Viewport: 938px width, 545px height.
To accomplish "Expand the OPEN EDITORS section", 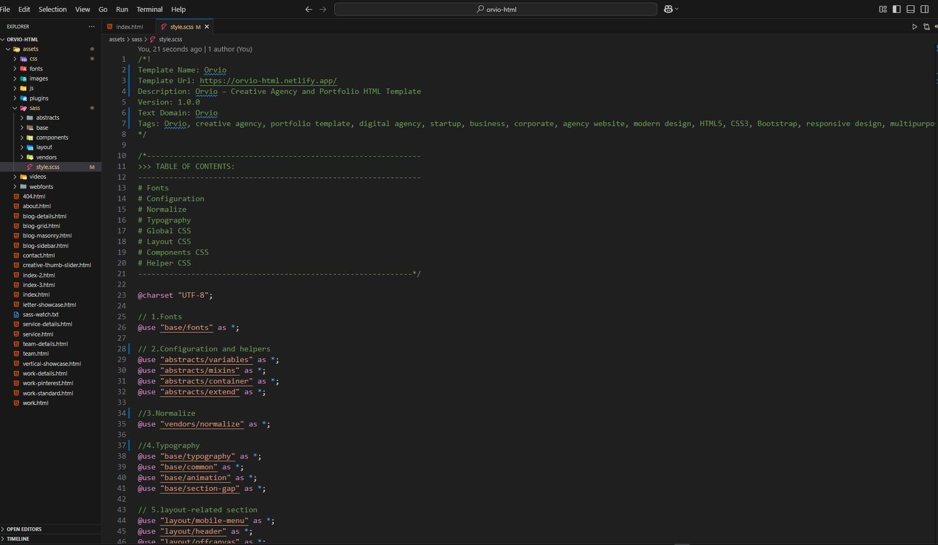I will click(50, 529).
